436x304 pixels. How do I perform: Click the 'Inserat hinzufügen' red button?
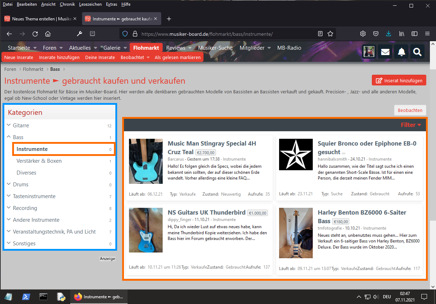tap(399, 80)
